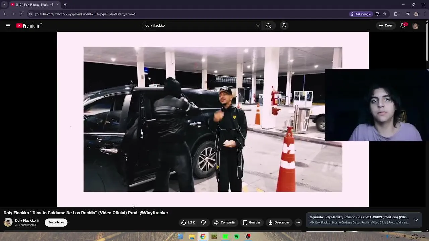
Task: Open Chrome tab search dropdown arrow
Action: click(x=4, y=4)
